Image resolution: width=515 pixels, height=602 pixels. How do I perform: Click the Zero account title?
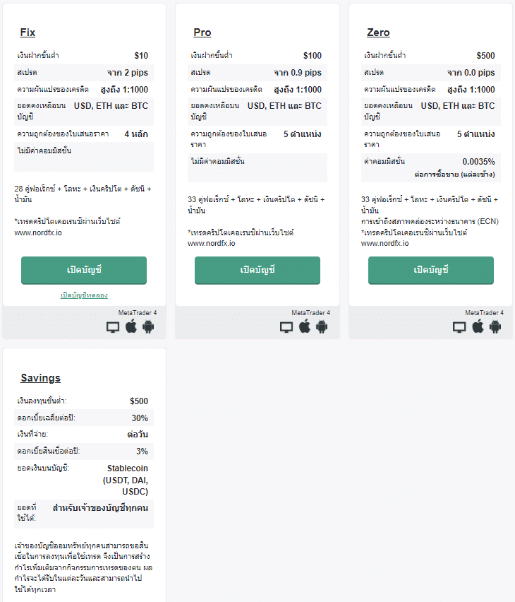[x=378, y=33]
